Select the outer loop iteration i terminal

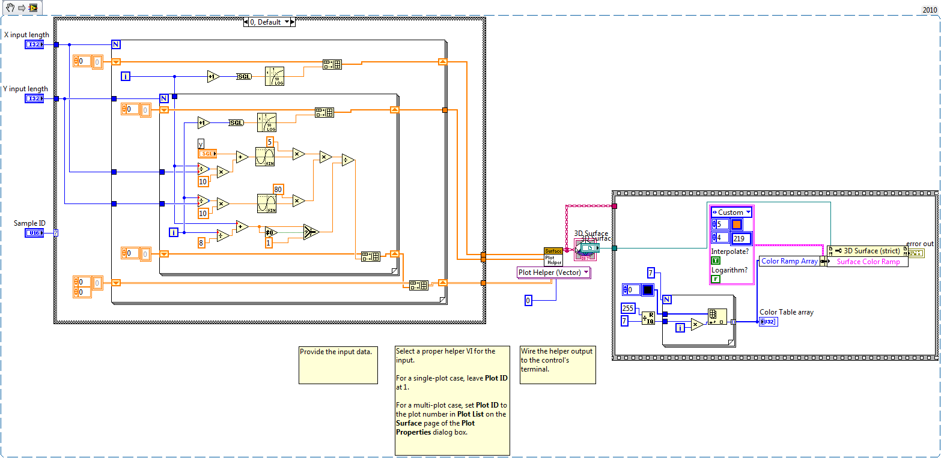coord(126,76)
